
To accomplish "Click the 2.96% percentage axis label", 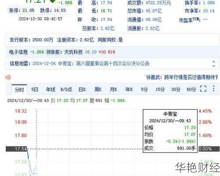I will [205, 122].
